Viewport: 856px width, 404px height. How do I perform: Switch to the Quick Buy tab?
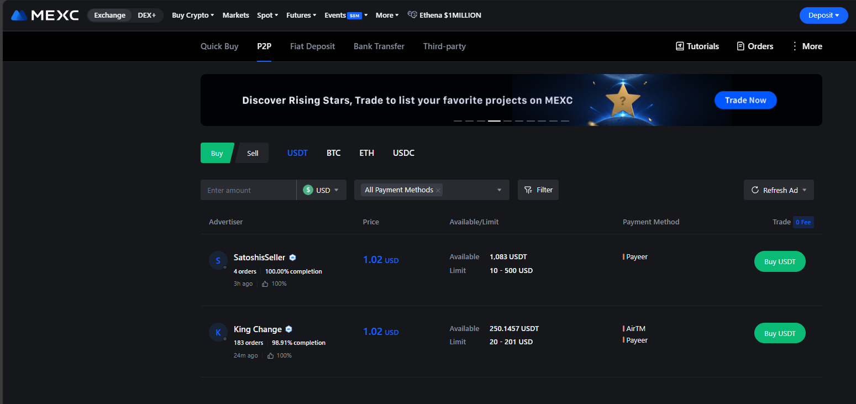click(x=219, y=46)
